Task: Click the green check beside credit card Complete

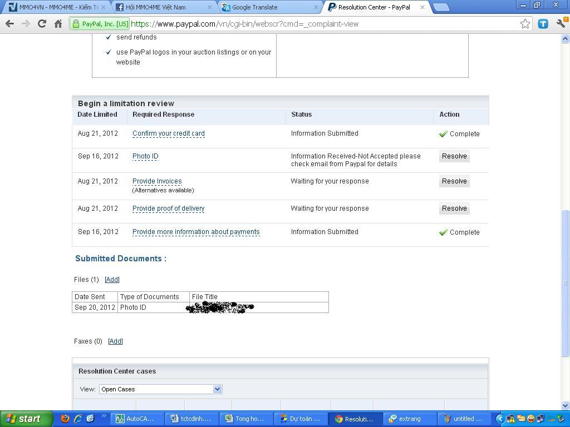Action: [x=443, y=134]
